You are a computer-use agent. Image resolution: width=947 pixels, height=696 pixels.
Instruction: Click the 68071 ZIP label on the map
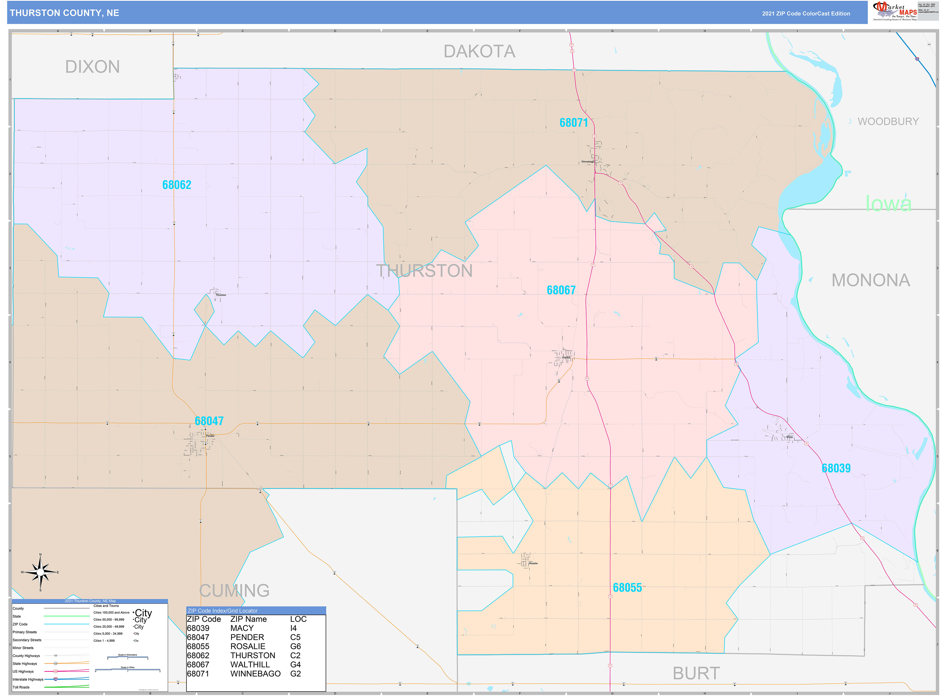[x=574, y=123]
